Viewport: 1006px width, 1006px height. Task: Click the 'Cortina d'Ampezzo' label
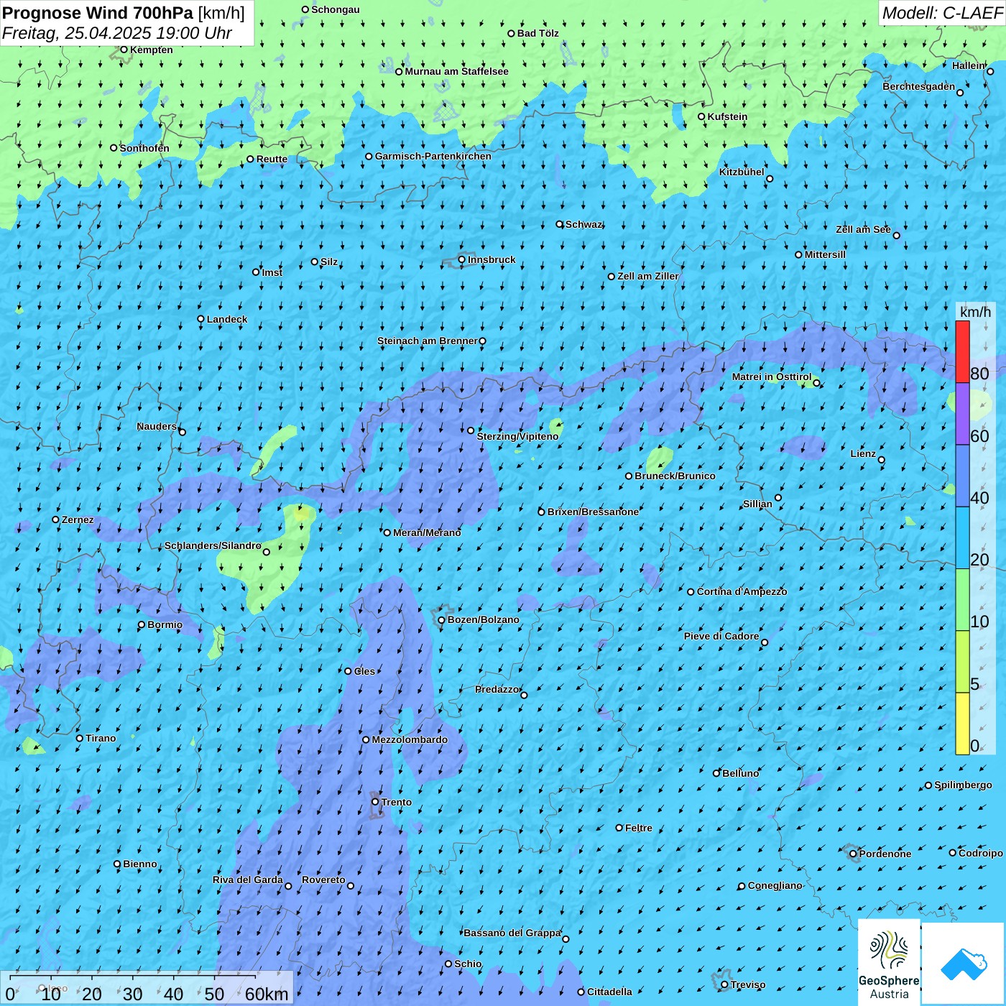[x=742, y=591]
